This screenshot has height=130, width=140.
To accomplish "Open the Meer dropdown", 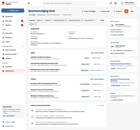I will click(x=133, y=11).
